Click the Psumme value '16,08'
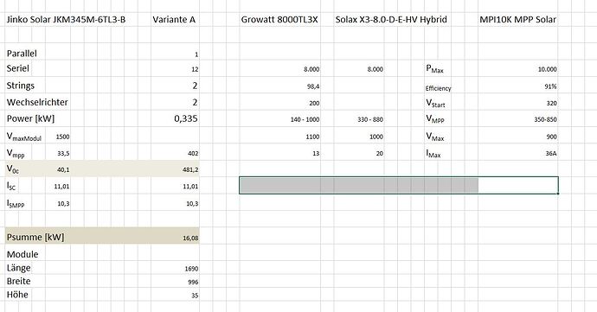597x312 pixels. tap(190, 239)
